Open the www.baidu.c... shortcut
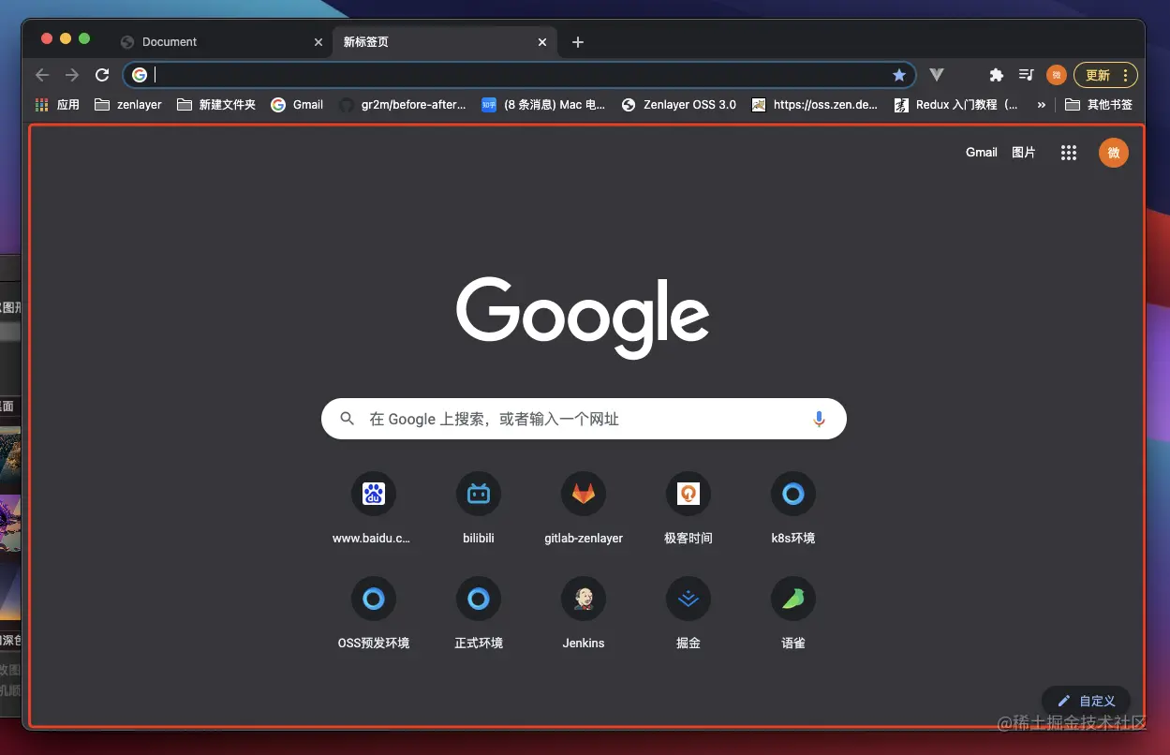Viewport: 1170px width, 755px height. point(374,510)
